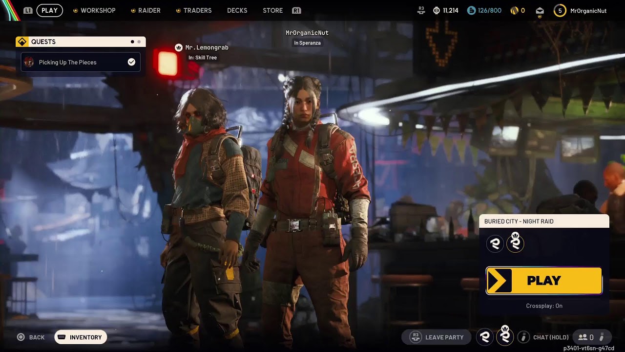Click the yellow notification dot beside RAIDER
This screenshot has width=625, height=352.
(x=133, y=11)
